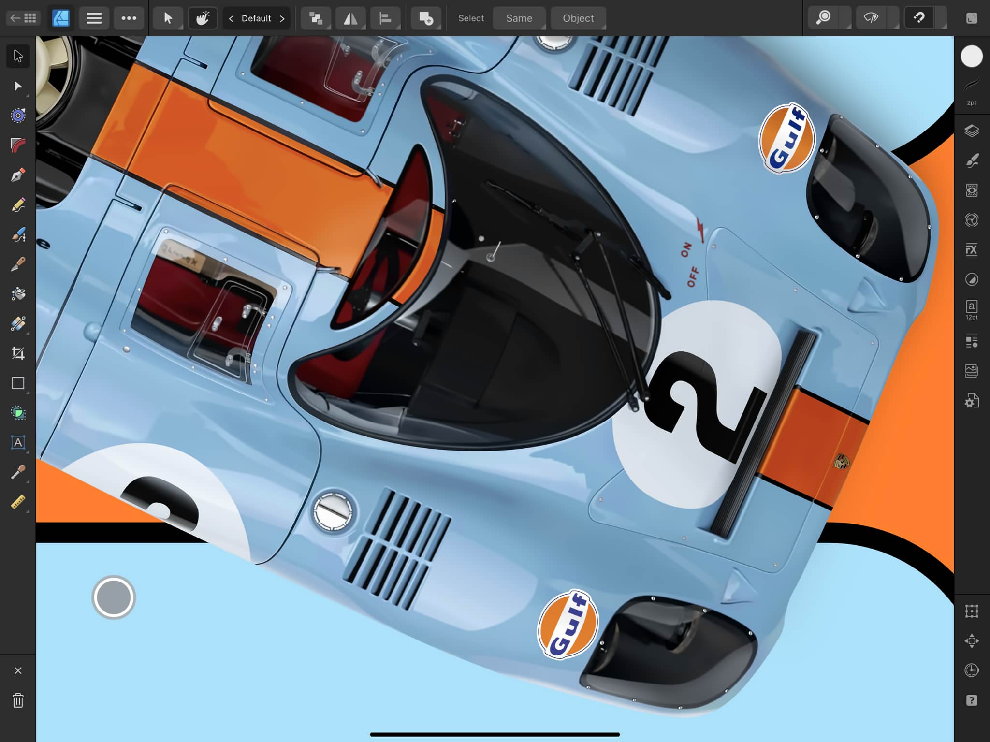Viewport: 990px width, 742px height.
Task: Open the alignment options
Action: pyautogui.click(x=385, y=18)
